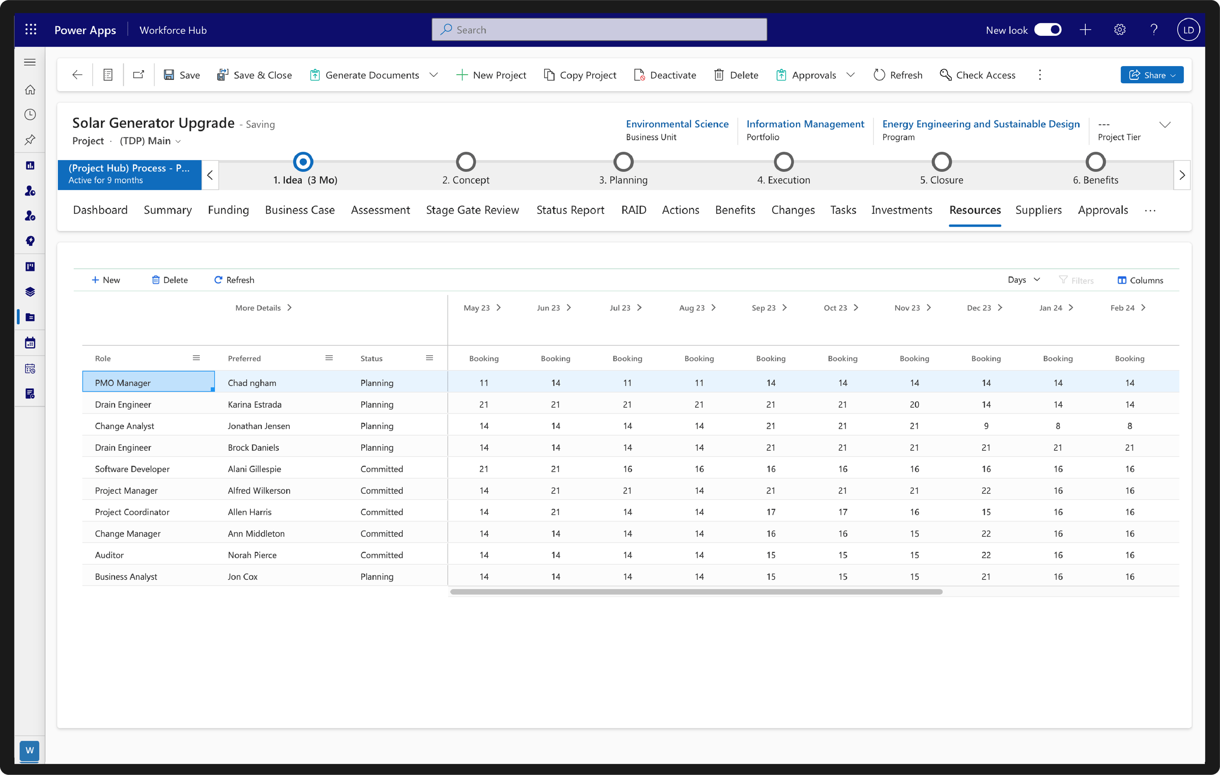
Task: Expand the Generate Documents dropdown arrow
Action: (x=434, y=75)
